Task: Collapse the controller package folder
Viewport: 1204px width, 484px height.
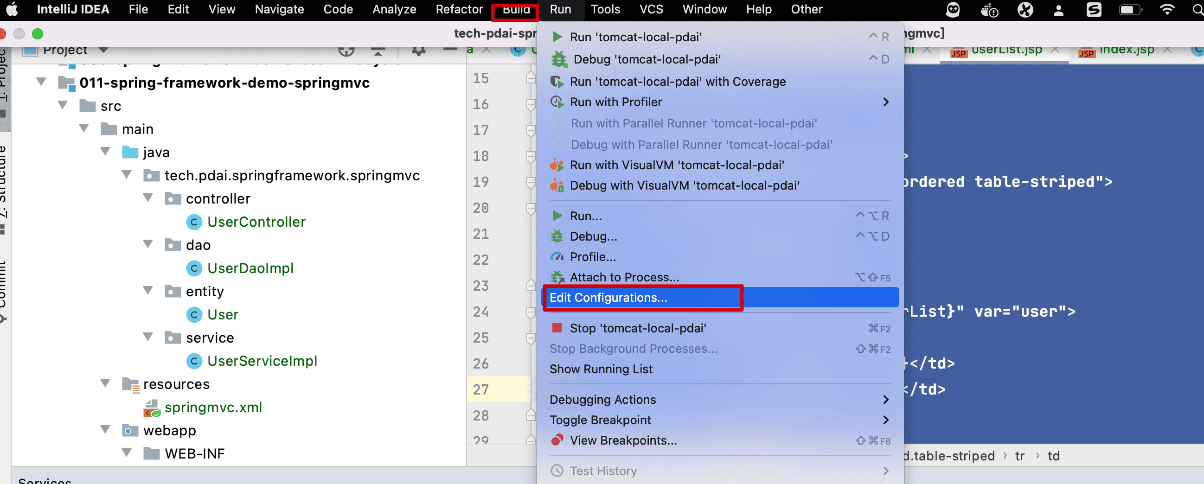Action: pos(148,198)
